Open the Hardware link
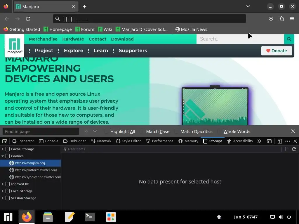This screenshot has width=299, height=224. click(x=73, y=39)
